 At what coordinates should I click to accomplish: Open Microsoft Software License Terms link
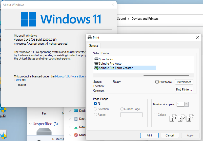[x=70, y=76]
